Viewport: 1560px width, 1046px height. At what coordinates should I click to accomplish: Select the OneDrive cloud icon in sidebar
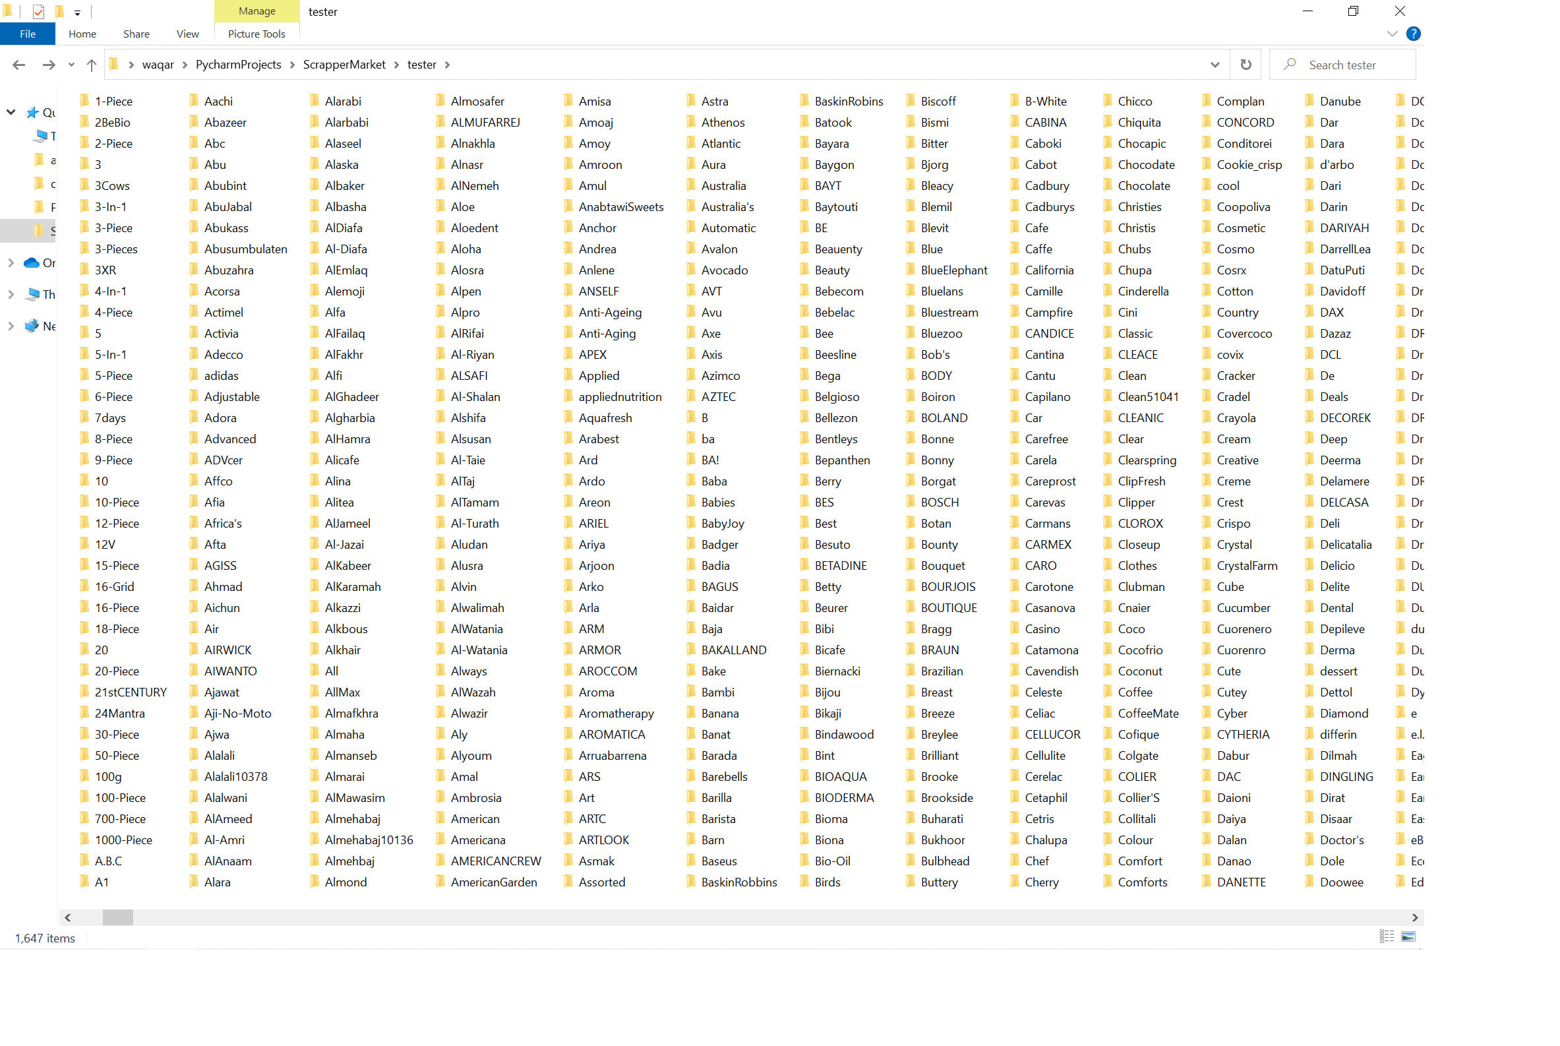32,263
